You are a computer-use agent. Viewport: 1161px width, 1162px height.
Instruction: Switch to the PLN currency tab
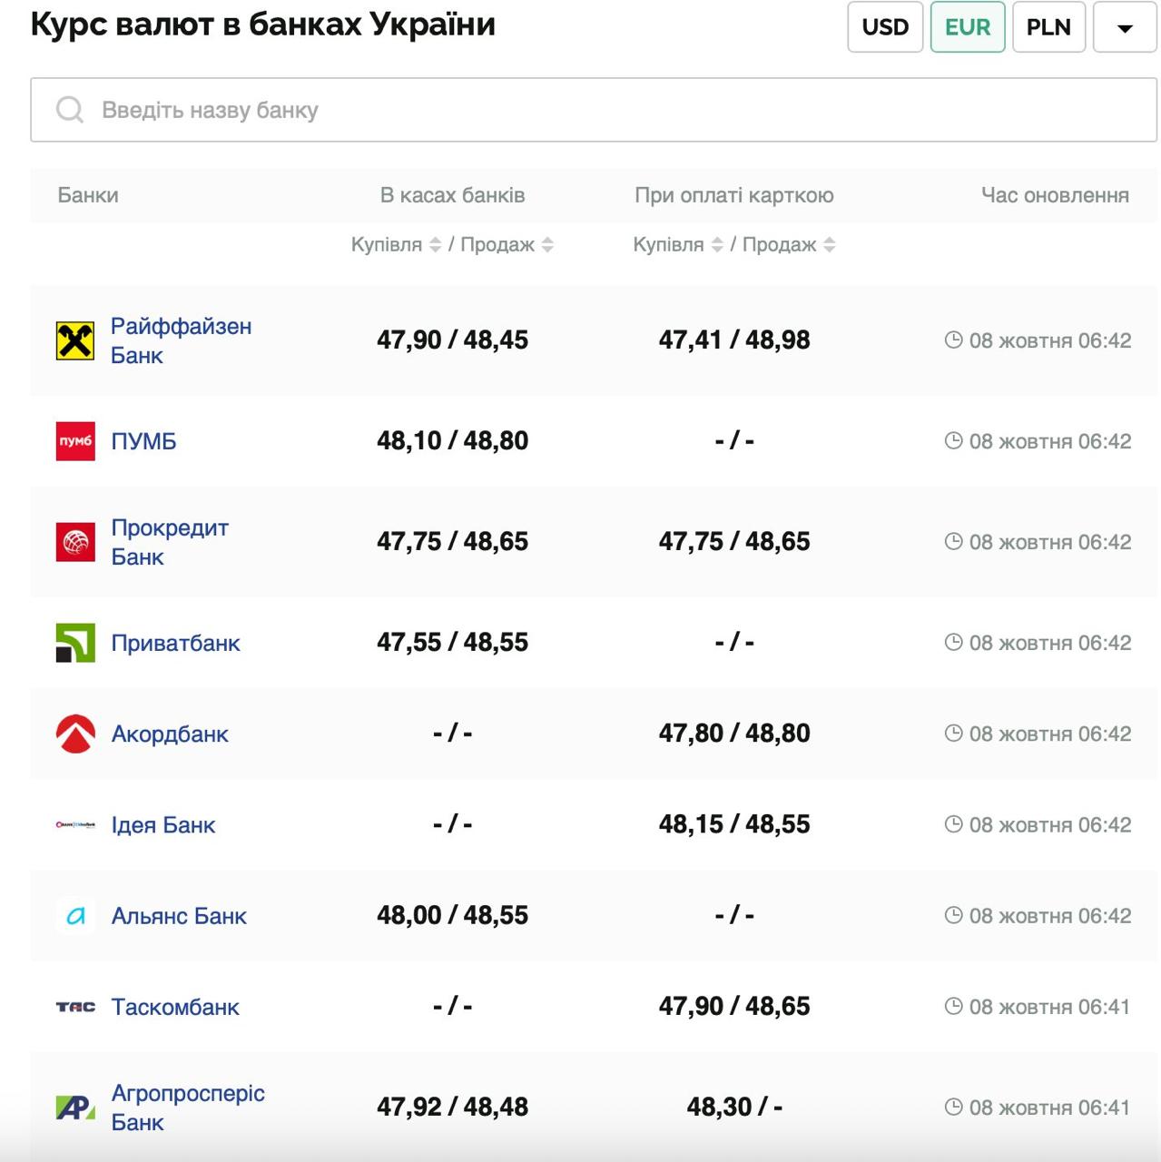1048,27
